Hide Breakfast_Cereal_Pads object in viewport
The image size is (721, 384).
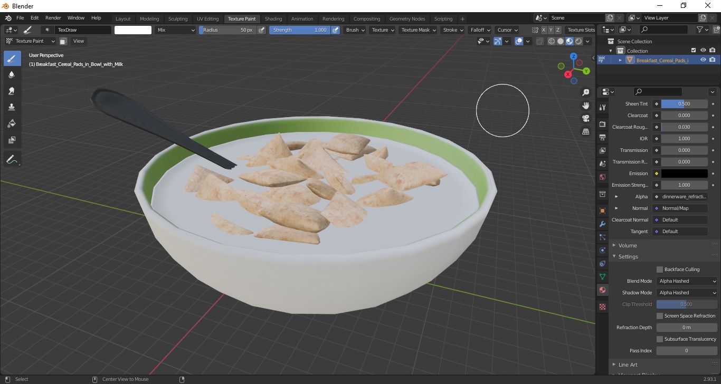[x=703, y=60]
